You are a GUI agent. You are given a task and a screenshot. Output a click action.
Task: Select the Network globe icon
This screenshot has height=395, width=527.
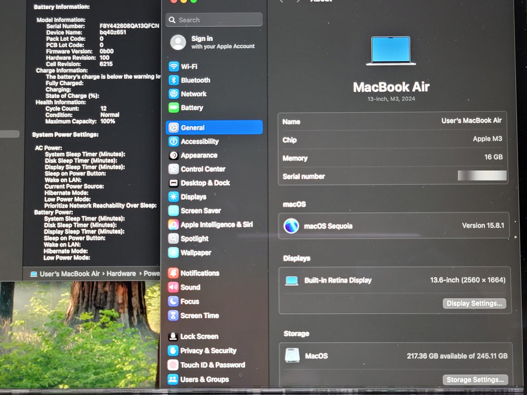[x=173, y=94]
